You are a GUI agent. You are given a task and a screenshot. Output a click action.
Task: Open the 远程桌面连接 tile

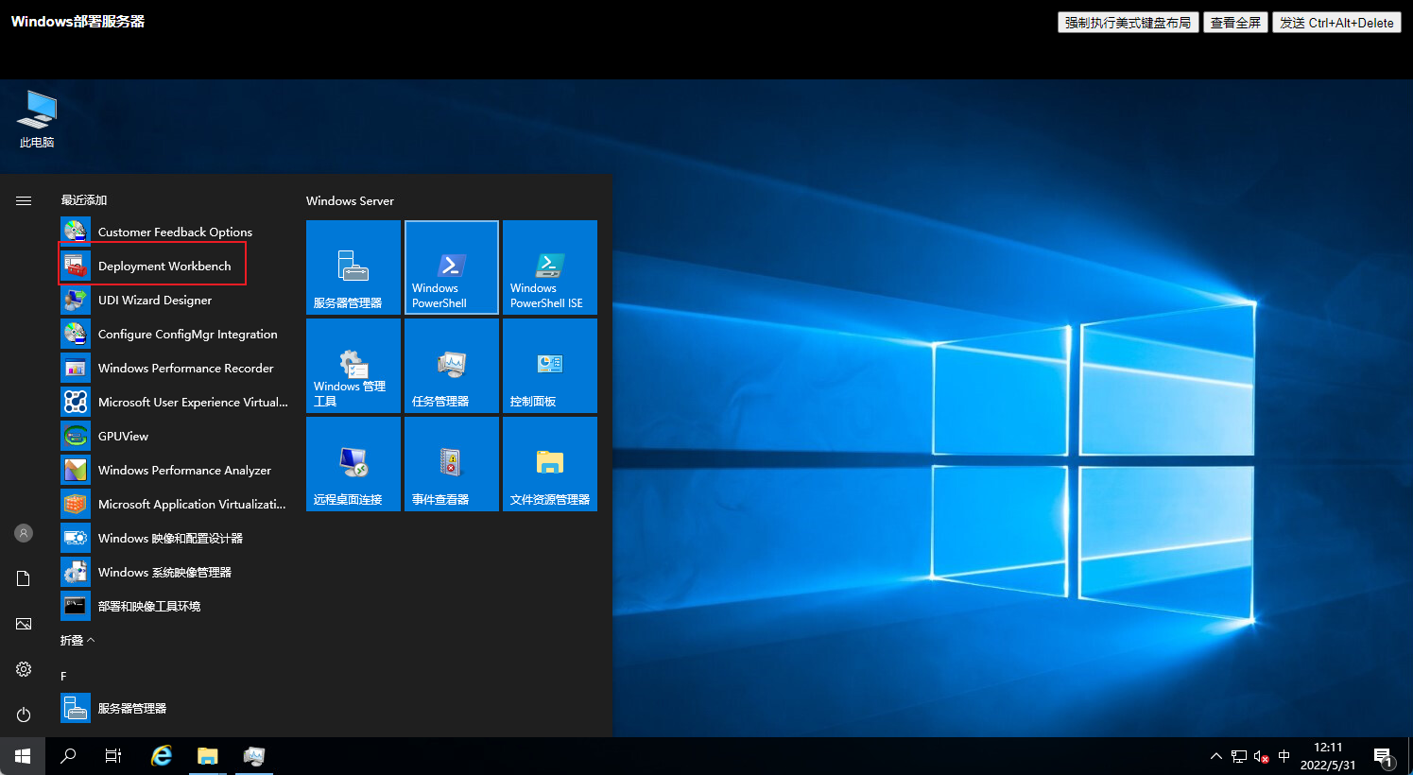[x=353, y=464]
